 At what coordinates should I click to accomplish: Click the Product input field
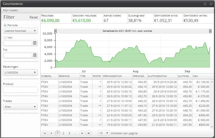pos(20,90)
